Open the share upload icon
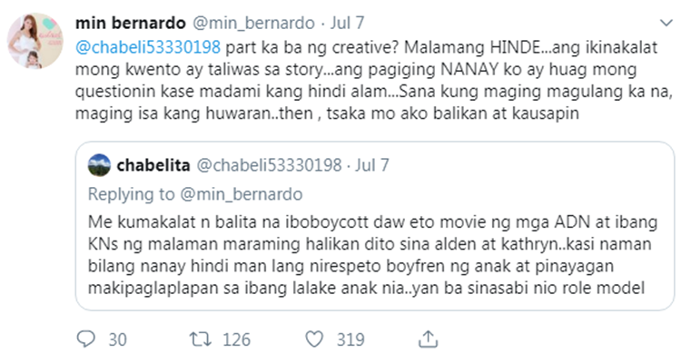The height and width of the screenshot is (354, 681). pyautogui.click(x=428, y=339)
